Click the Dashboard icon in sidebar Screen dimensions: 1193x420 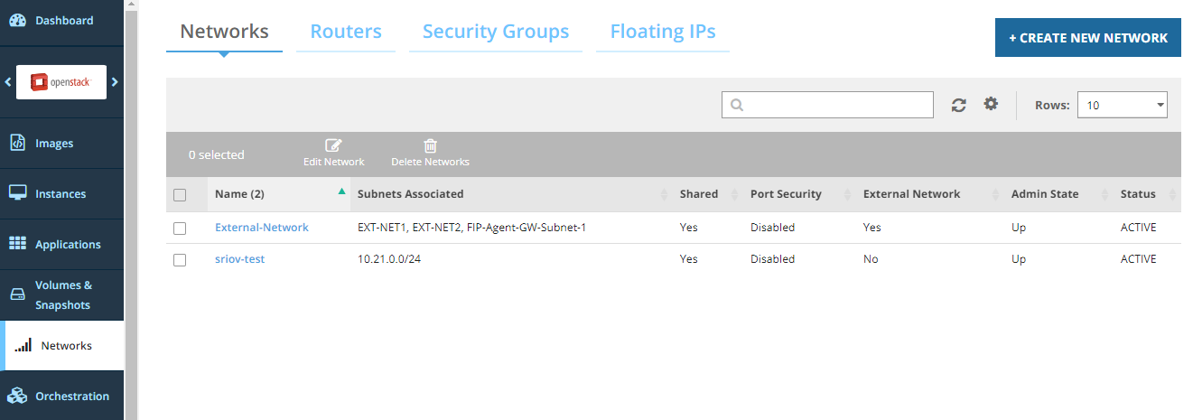tap(17, 21)
